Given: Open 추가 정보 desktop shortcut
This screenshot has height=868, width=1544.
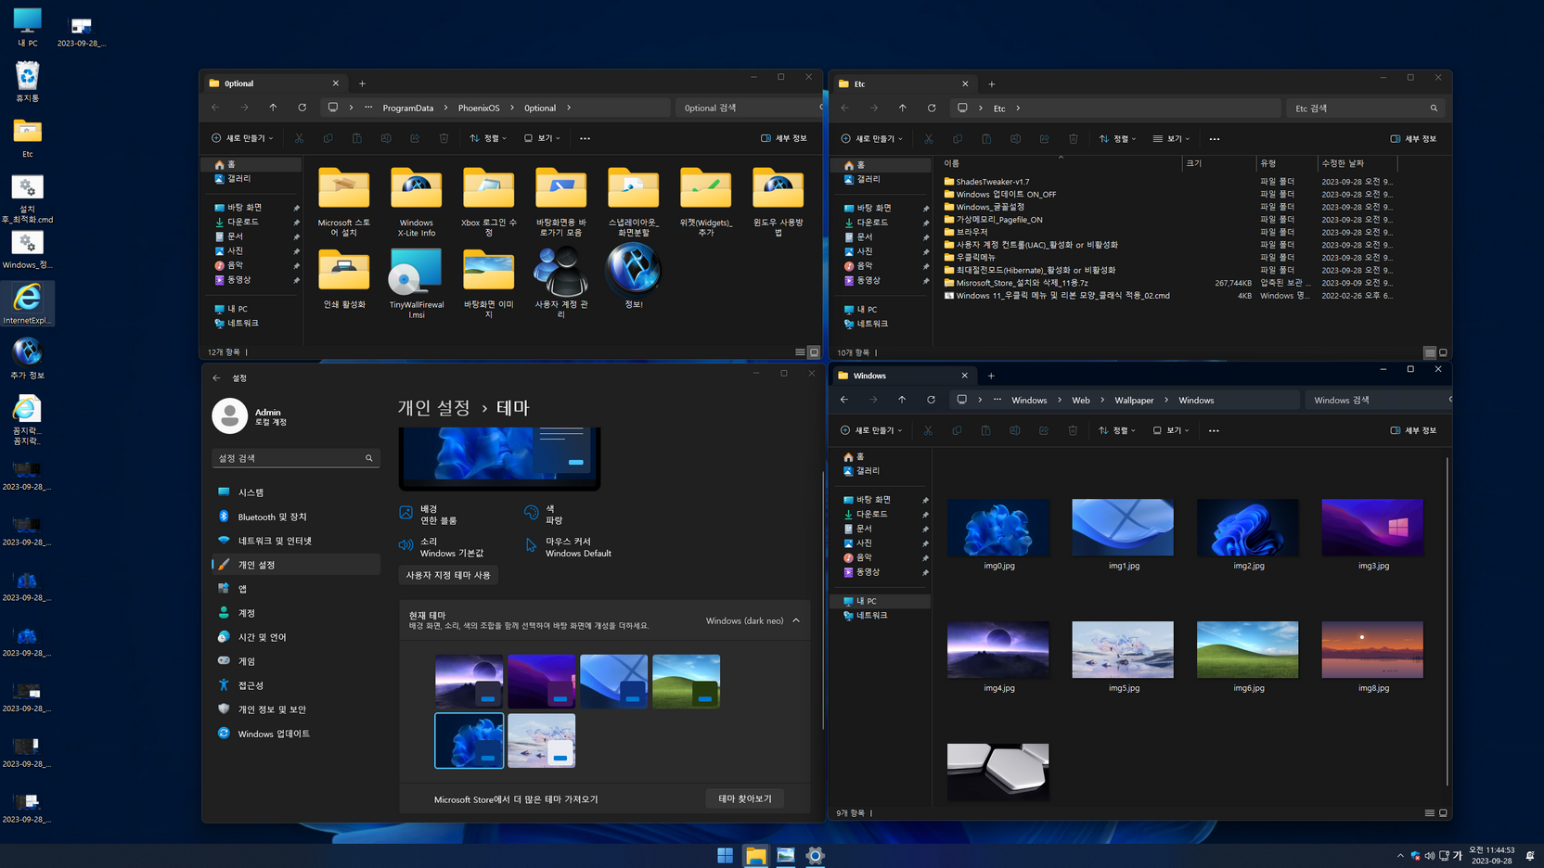Looking at the screenshot, I should pyautogui.click(x=27, y=359).
